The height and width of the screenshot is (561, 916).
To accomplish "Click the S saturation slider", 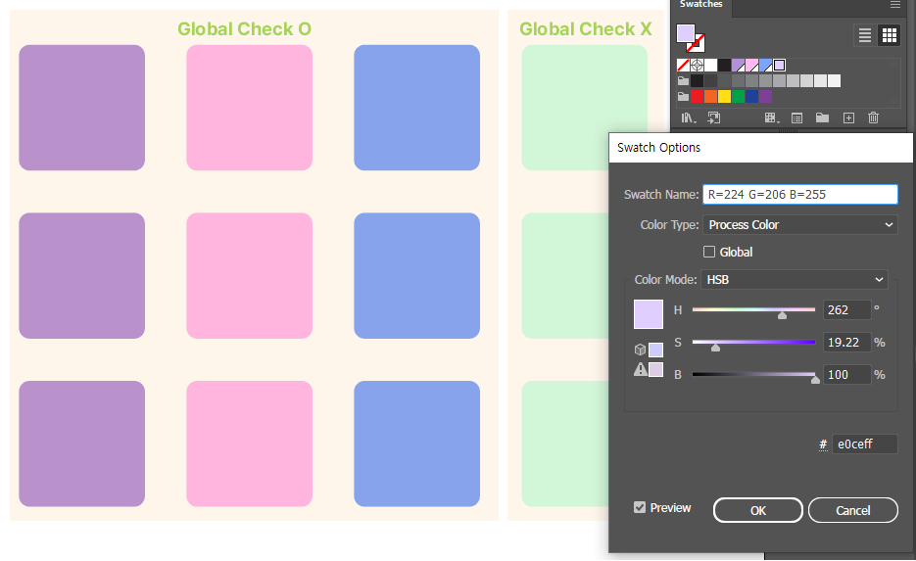I will pyautogui.click(x=753, y=343).
